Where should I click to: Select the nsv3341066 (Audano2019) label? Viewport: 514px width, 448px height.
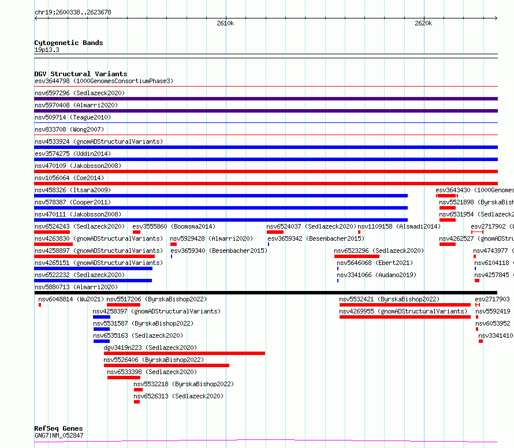tap(377, 275)
